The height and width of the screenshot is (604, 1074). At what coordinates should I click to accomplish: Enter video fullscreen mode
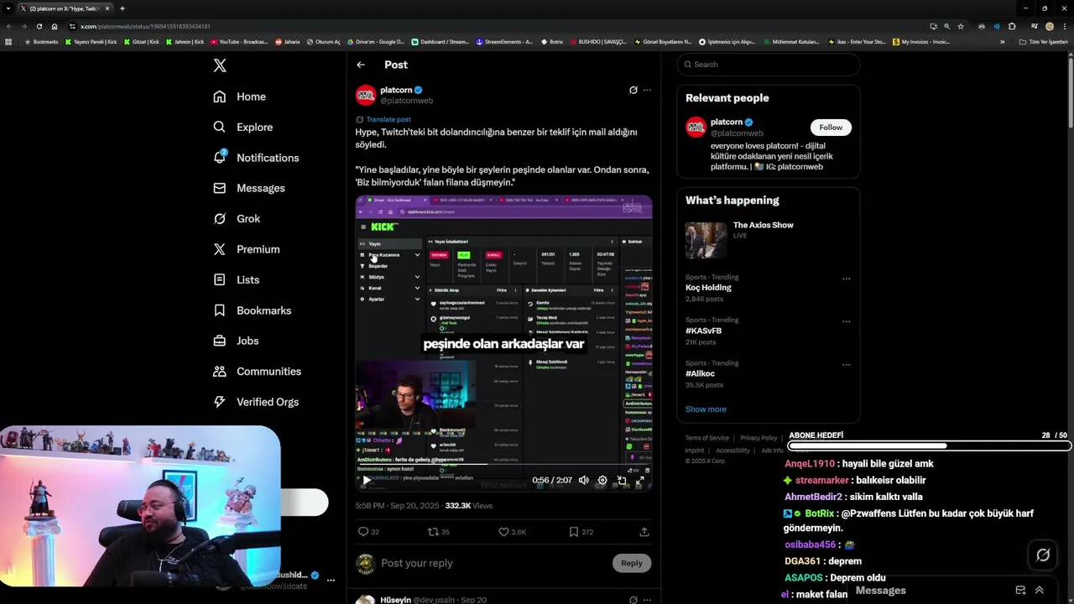coord(639,481)
